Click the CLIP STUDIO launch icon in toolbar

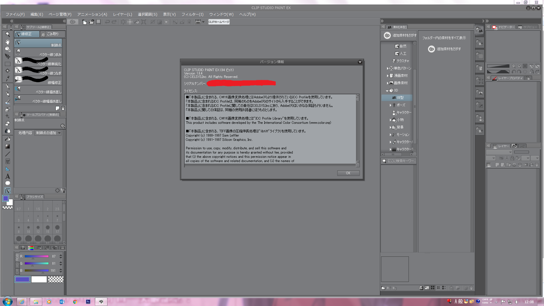coord(73,22)
